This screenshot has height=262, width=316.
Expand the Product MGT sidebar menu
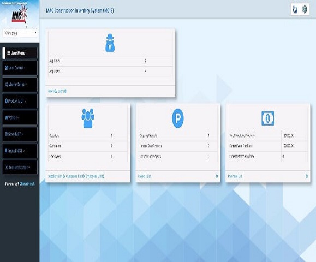(x=20, y=101)
